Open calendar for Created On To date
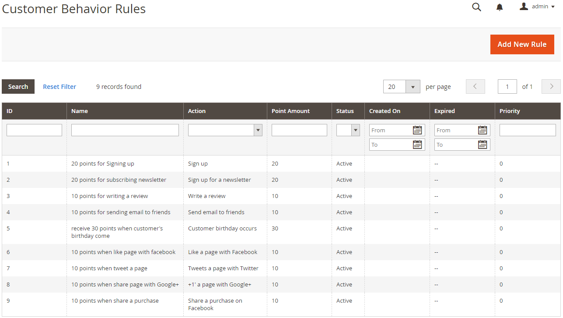 click(417, 145)
